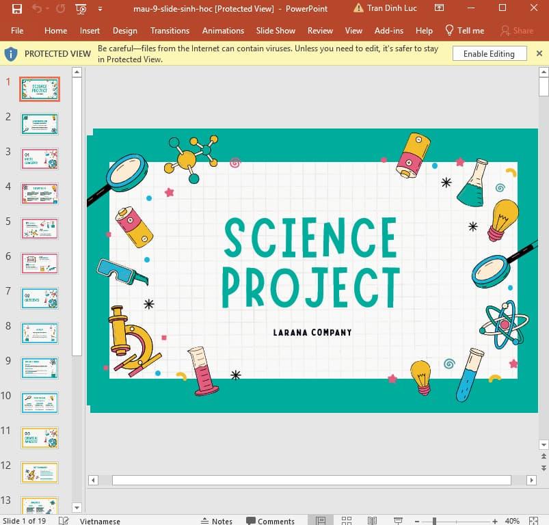The height and width of the screenshot is (525, 549).
Task: Click the Redo icon in the title bar
Action: 62,8
